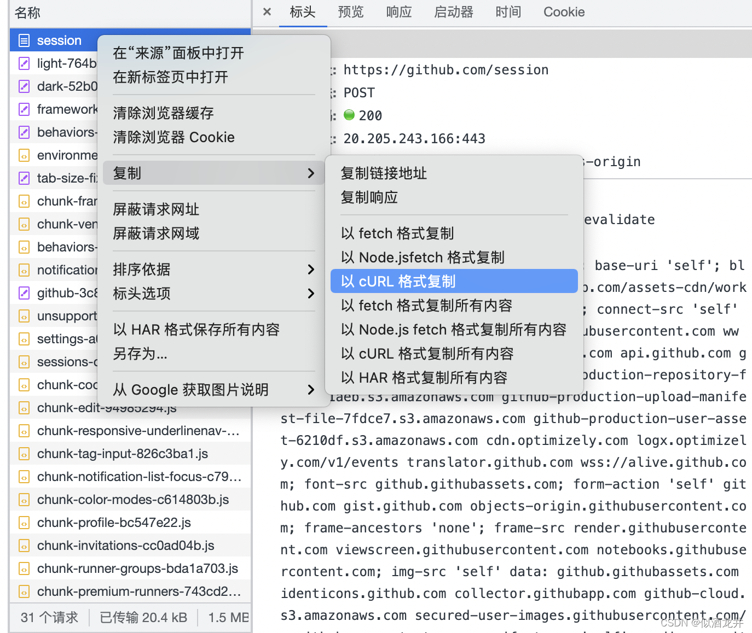
Task: Close the request details panel
Action: pos(267,12)
